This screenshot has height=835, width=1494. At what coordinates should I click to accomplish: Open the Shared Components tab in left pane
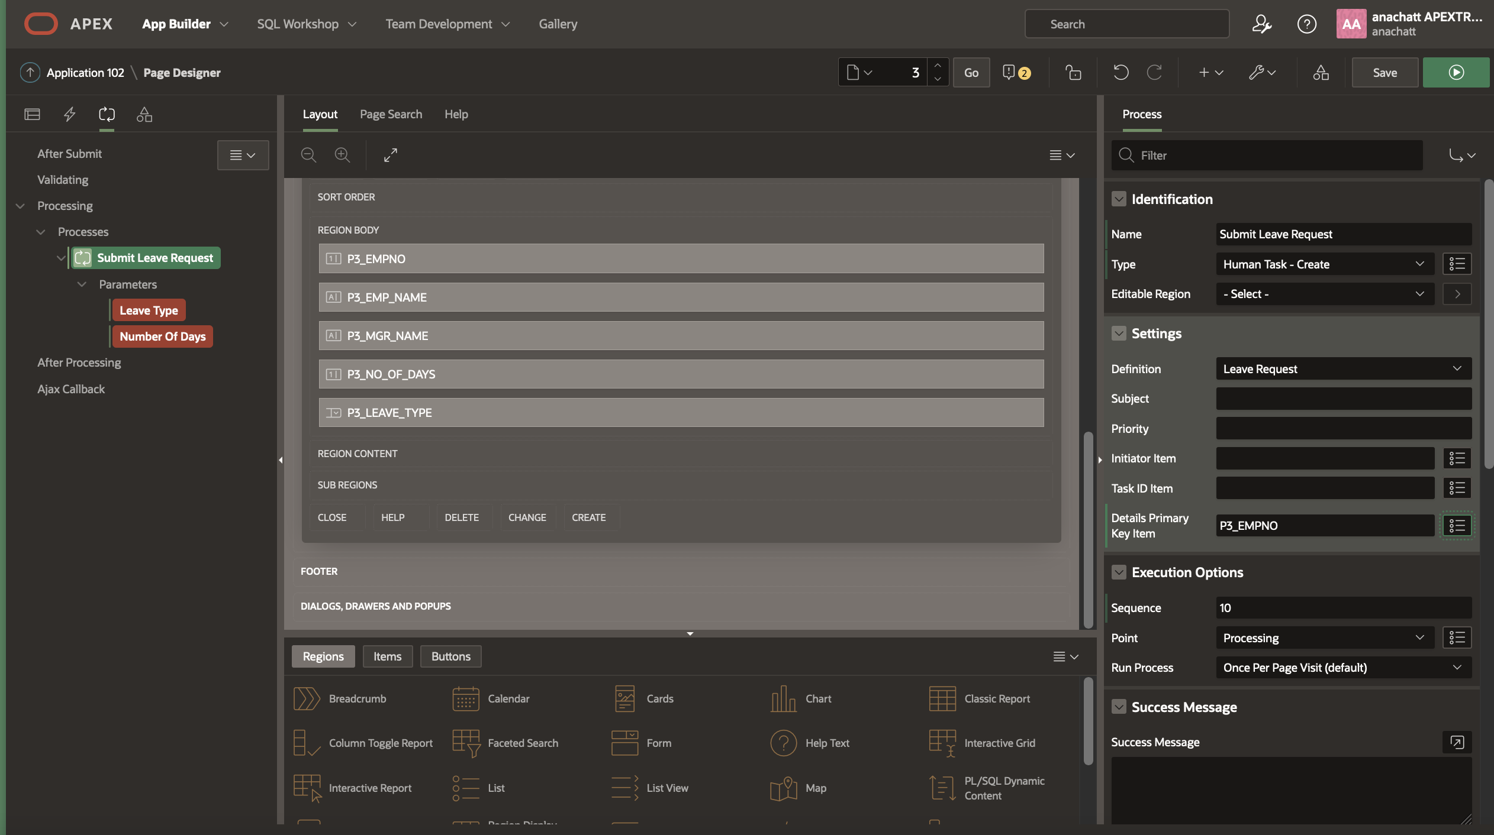pos(144,114)
